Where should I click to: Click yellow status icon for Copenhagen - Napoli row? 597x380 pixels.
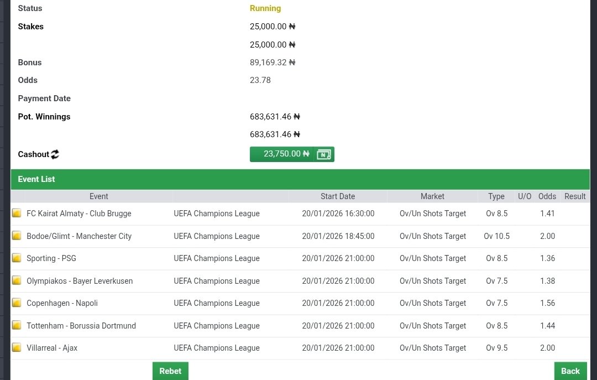[17, 303]
